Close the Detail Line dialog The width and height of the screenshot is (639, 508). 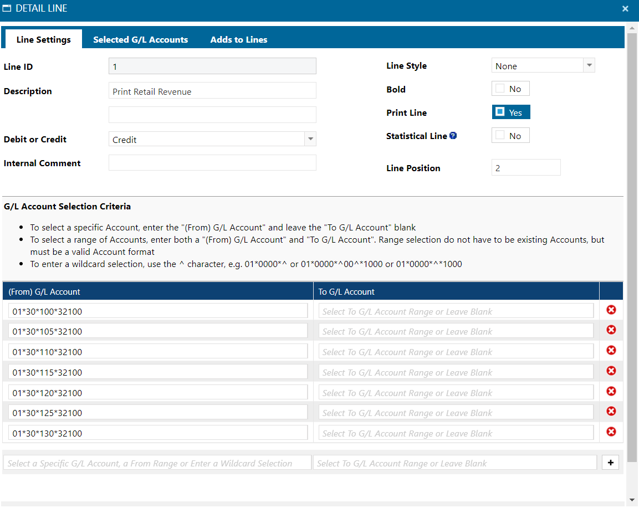[625, 8]
